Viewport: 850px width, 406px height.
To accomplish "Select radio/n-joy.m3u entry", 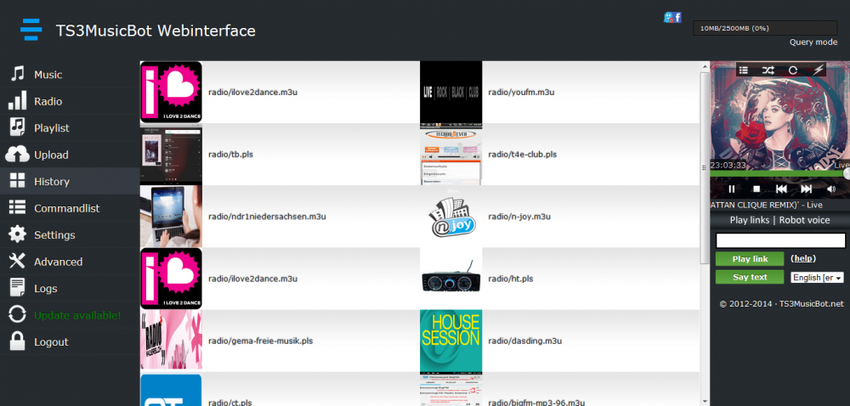I will [519, 217].
